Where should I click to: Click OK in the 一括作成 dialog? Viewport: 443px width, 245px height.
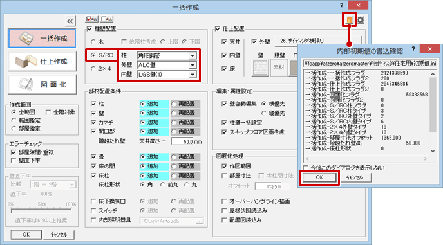26,235
